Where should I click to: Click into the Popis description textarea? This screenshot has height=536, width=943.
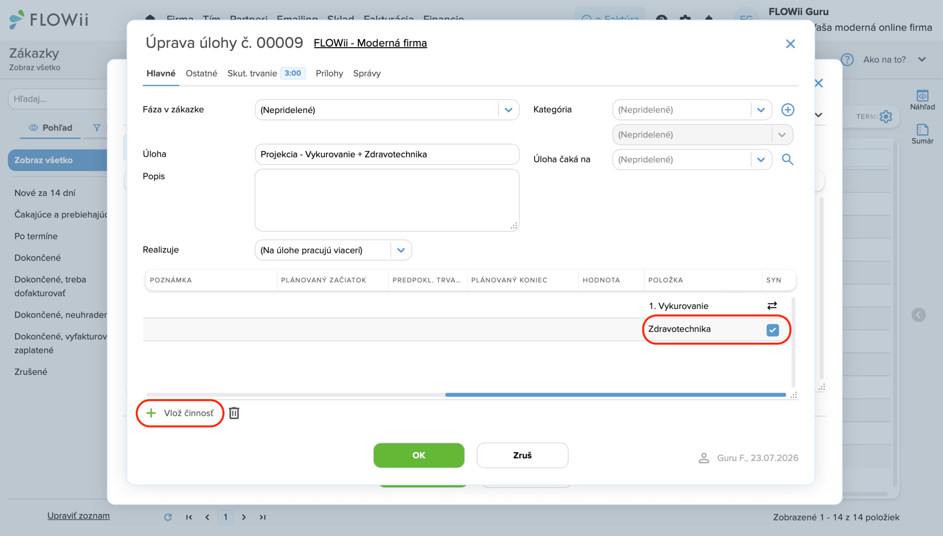(387, 200)
